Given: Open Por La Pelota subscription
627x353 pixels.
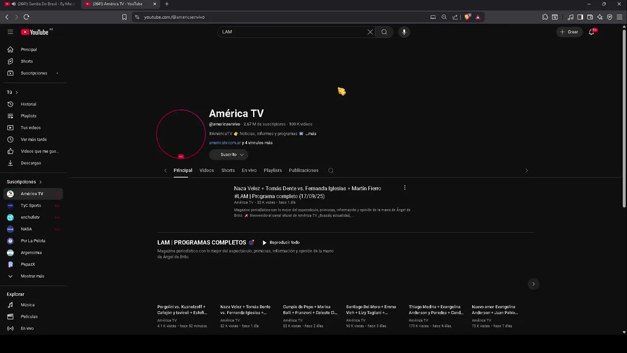Looking at the screenshot, I should coord(33,241).
